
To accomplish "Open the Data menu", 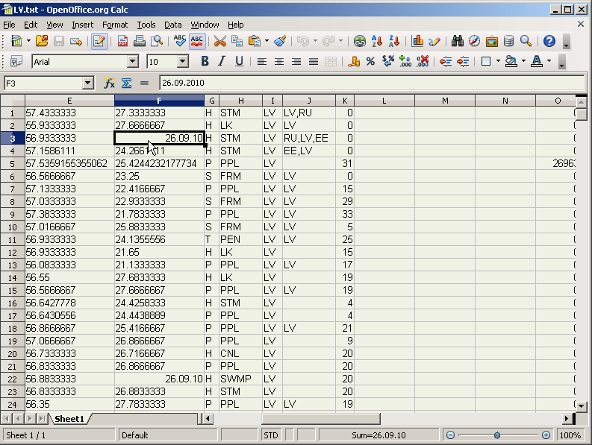I will point(173,25).
